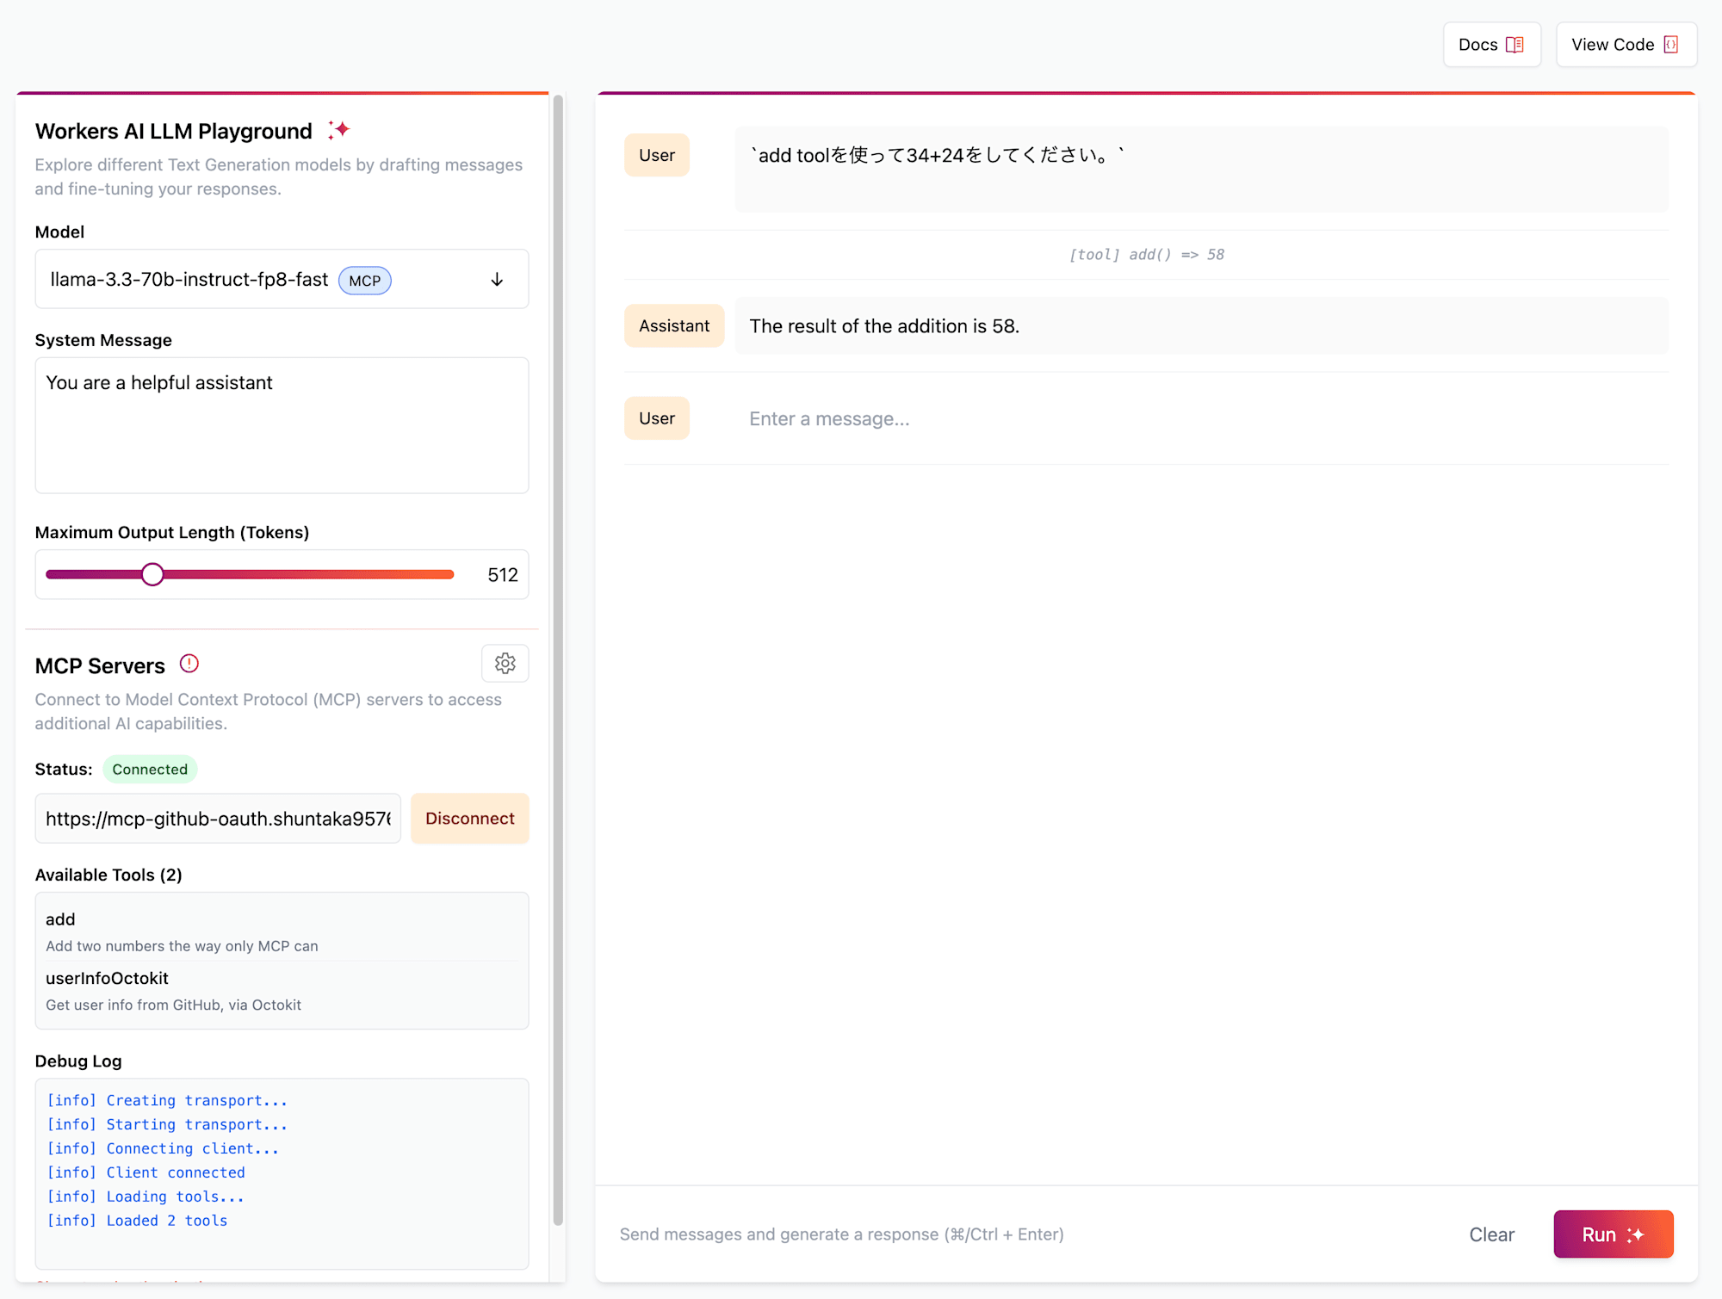Click 'Connecting client...' debug log line

click(163, 1148)
